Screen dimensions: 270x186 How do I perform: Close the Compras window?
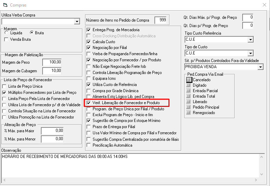click(x=265, y=5)
